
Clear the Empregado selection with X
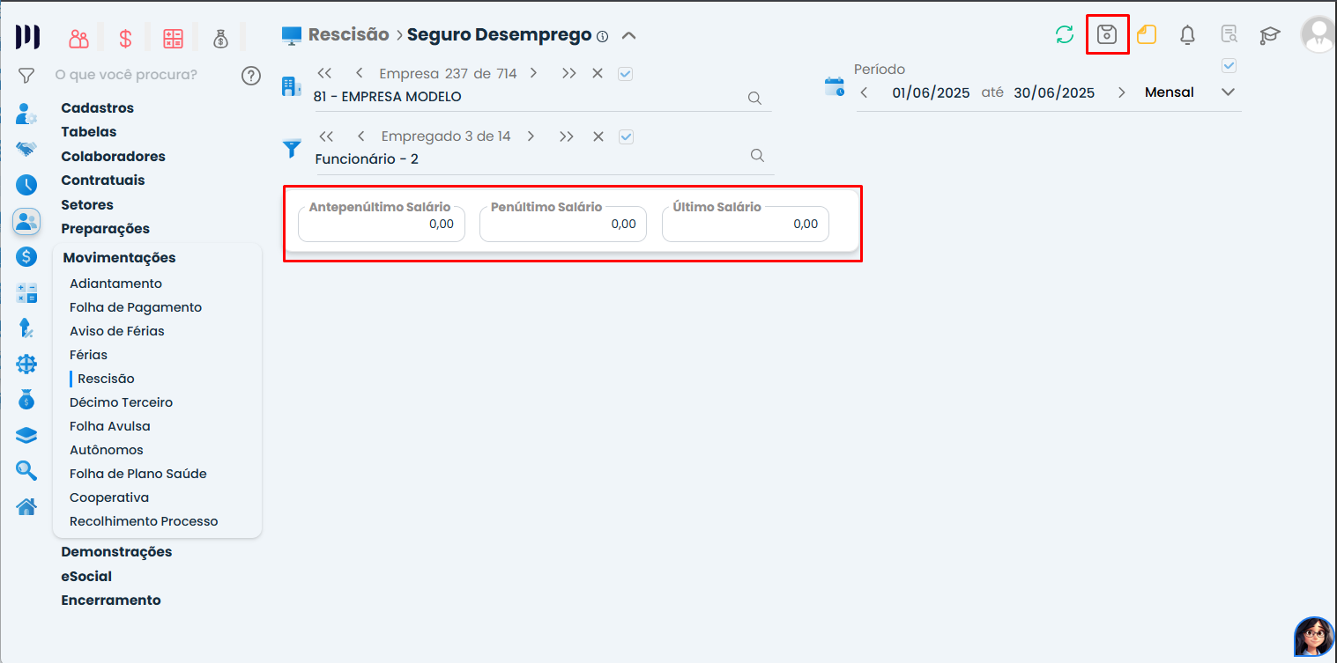click(x=598, y=136)
